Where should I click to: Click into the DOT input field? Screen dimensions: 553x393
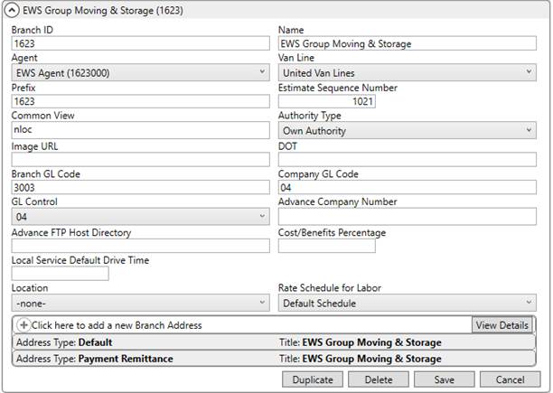pos(407,159)
